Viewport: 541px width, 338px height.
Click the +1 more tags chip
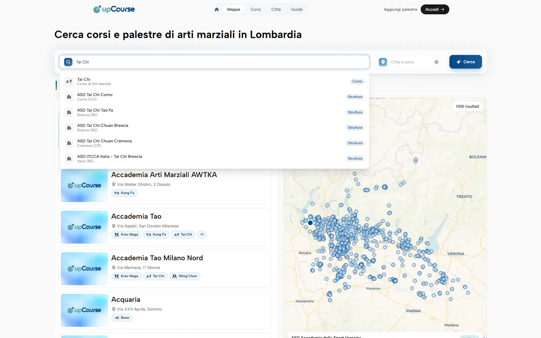(202, 235)
